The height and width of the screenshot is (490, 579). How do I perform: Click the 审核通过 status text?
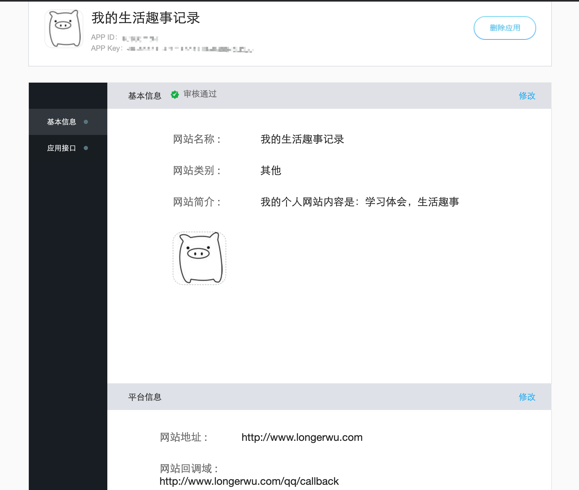pos(200,94)
